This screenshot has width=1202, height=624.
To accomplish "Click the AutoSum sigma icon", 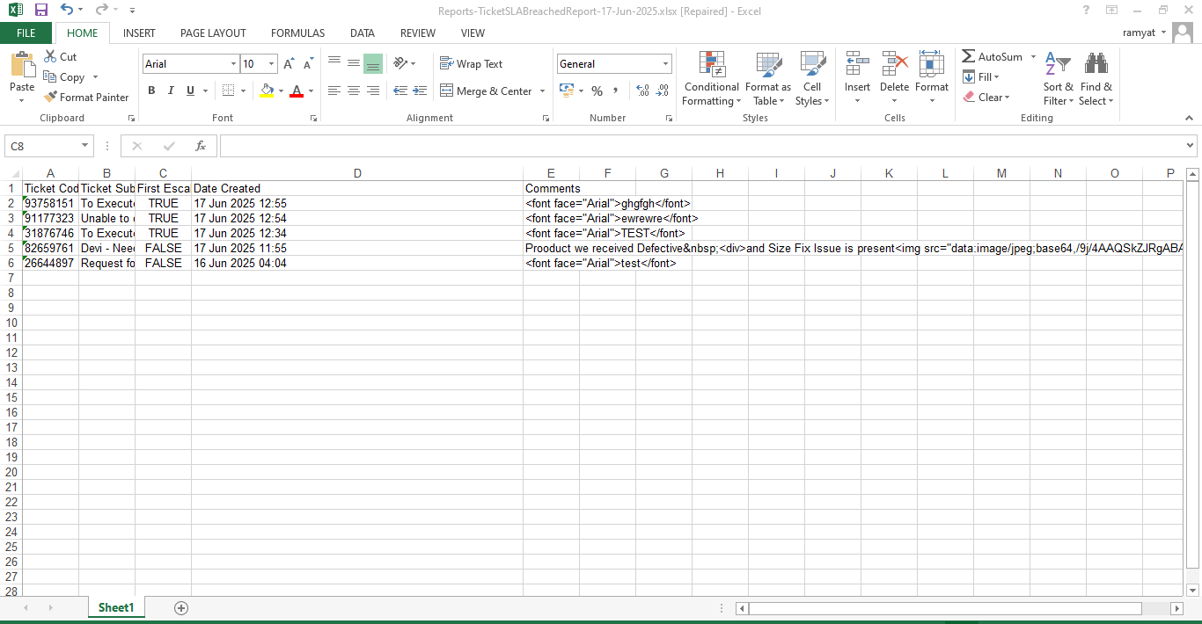I will [x=969, y=56].
